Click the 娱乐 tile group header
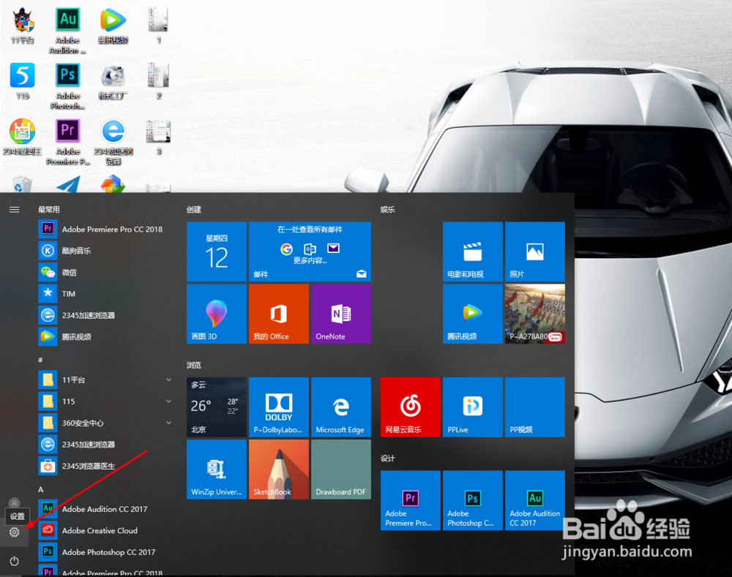This screenshot has height=577, width=732. [387, 209]
